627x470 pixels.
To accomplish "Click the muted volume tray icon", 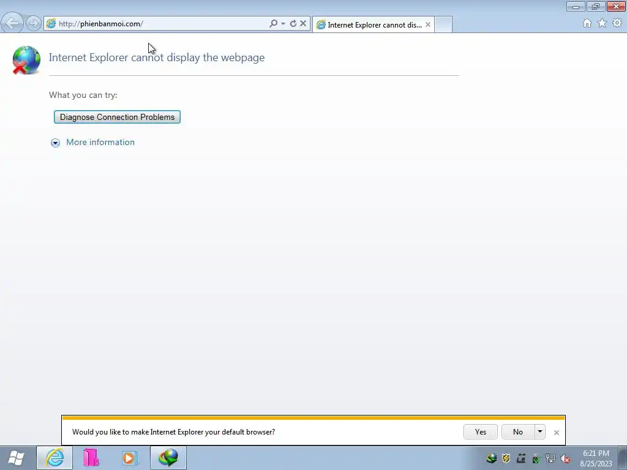I will click(x=565, y=458).
